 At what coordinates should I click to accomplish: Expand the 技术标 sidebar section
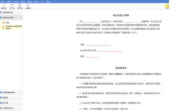point(11,103)
